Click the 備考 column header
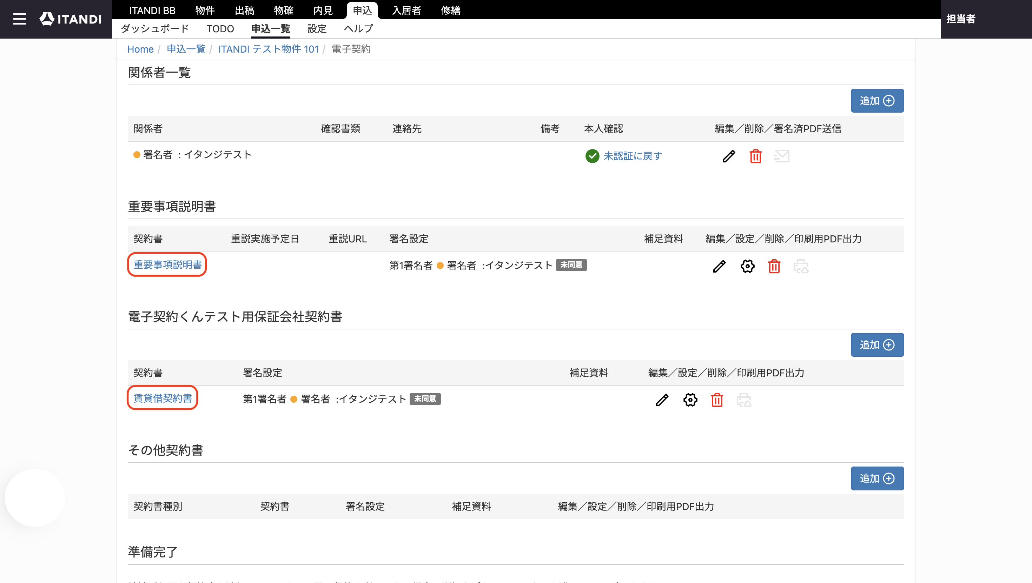Image resolution: width=1032 pixels, height=583 pixels. coord(550,129)
